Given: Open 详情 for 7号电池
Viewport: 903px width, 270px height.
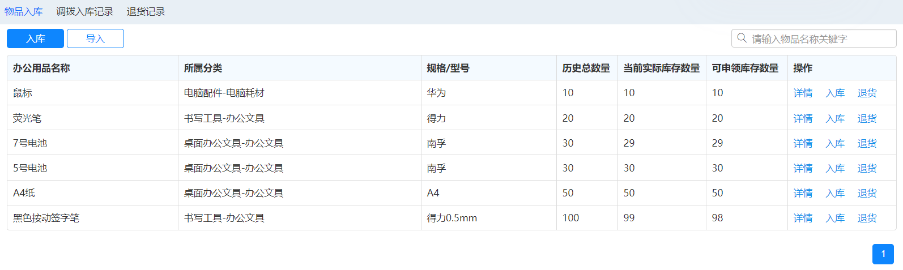Looking at the screenshot, I should [803, 143].
